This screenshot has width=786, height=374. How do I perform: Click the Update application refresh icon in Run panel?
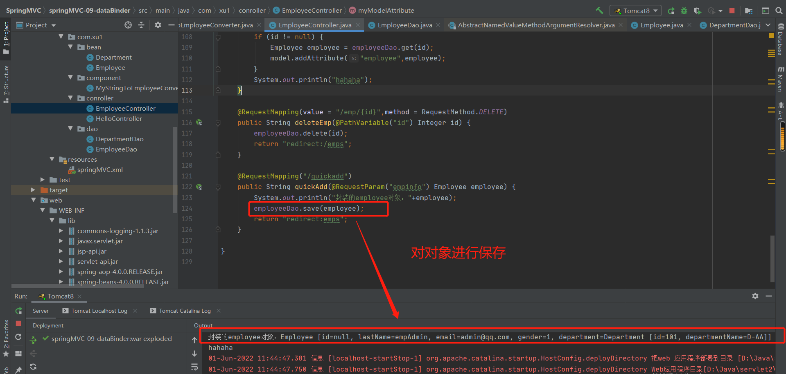pos(18,337)
